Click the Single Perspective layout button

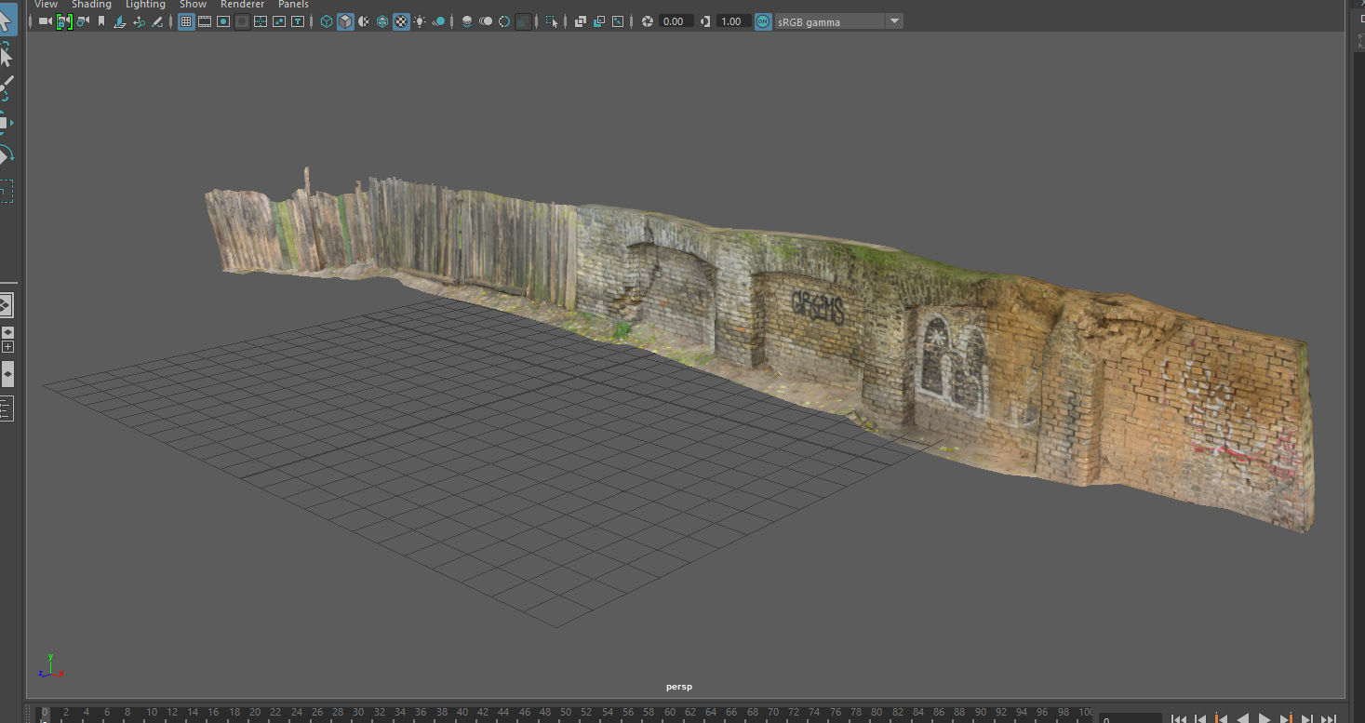[x=6, y=304]
